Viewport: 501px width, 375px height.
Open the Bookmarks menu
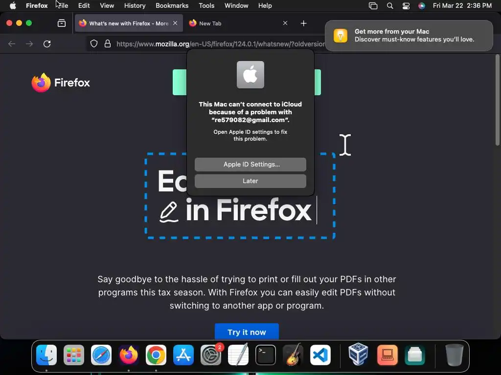point(172,5)
